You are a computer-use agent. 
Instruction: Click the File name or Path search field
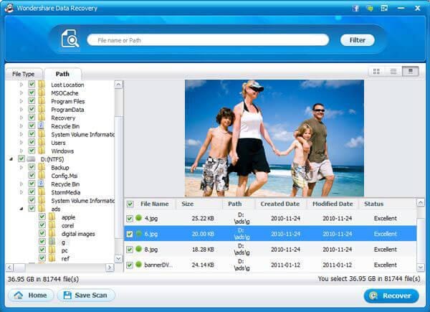[208, 40]
